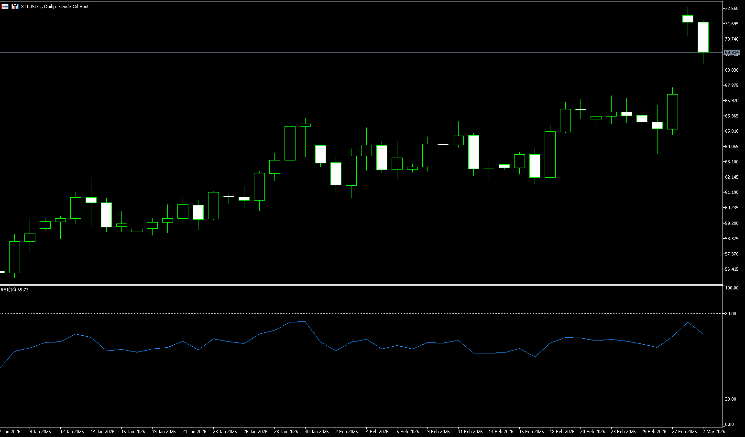The height and width of the screenshot is (437, 745).
Task: Select the 27 Feb 2026 gap-up candlestick
Action: point(688,19)
